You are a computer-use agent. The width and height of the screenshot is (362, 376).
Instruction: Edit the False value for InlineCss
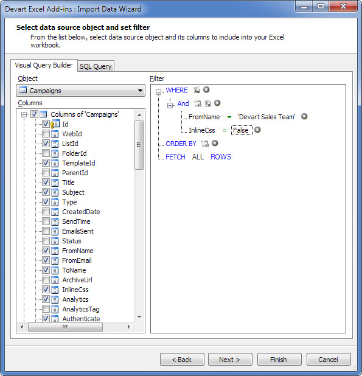[x=242, y=130]
